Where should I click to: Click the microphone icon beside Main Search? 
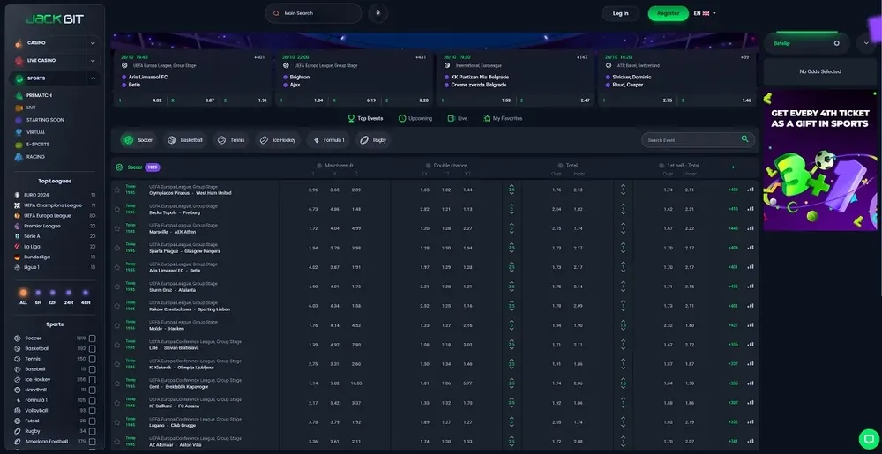pos(378,13)
